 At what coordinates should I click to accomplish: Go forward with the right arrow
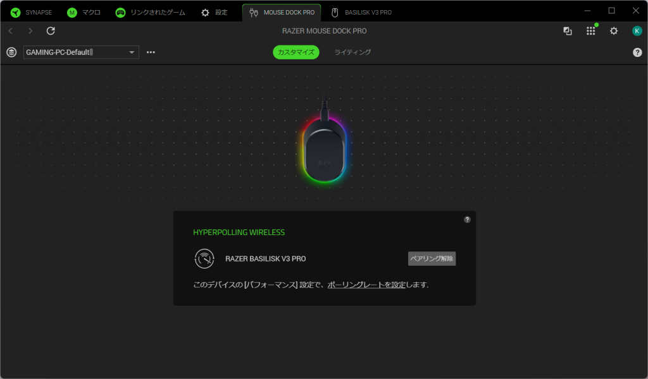[x=30, y=31]
